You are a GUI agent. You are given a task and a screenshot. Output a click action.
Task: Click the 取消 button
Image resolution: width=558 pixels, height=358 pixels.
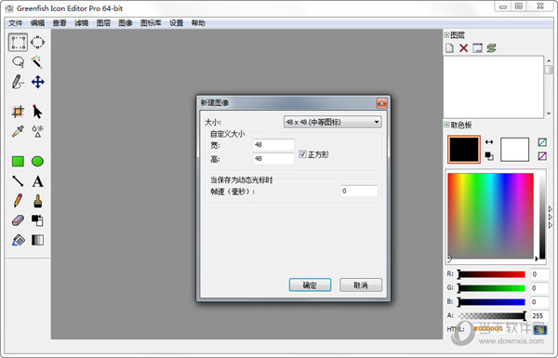361,285
